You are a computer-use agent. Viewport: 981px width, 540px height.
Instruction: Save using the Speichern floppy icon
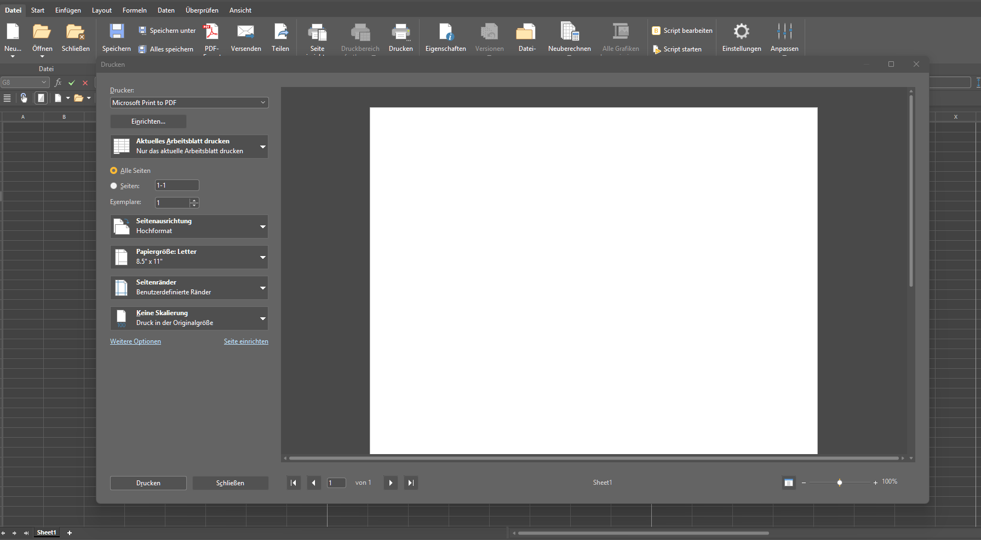[x=117, y=31]
